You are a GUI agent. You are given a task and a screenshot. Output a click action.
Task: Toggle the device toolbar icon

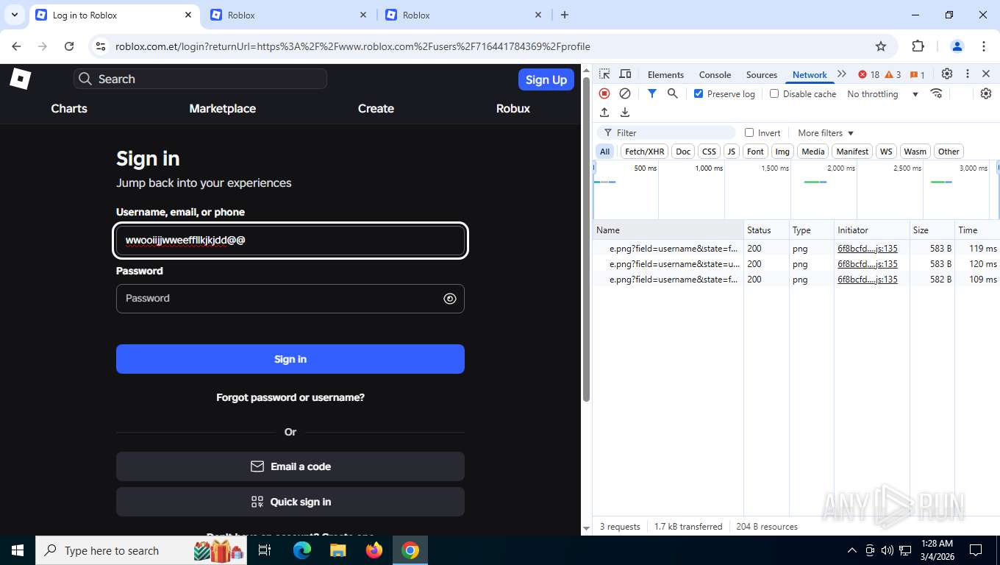point(625,74)
